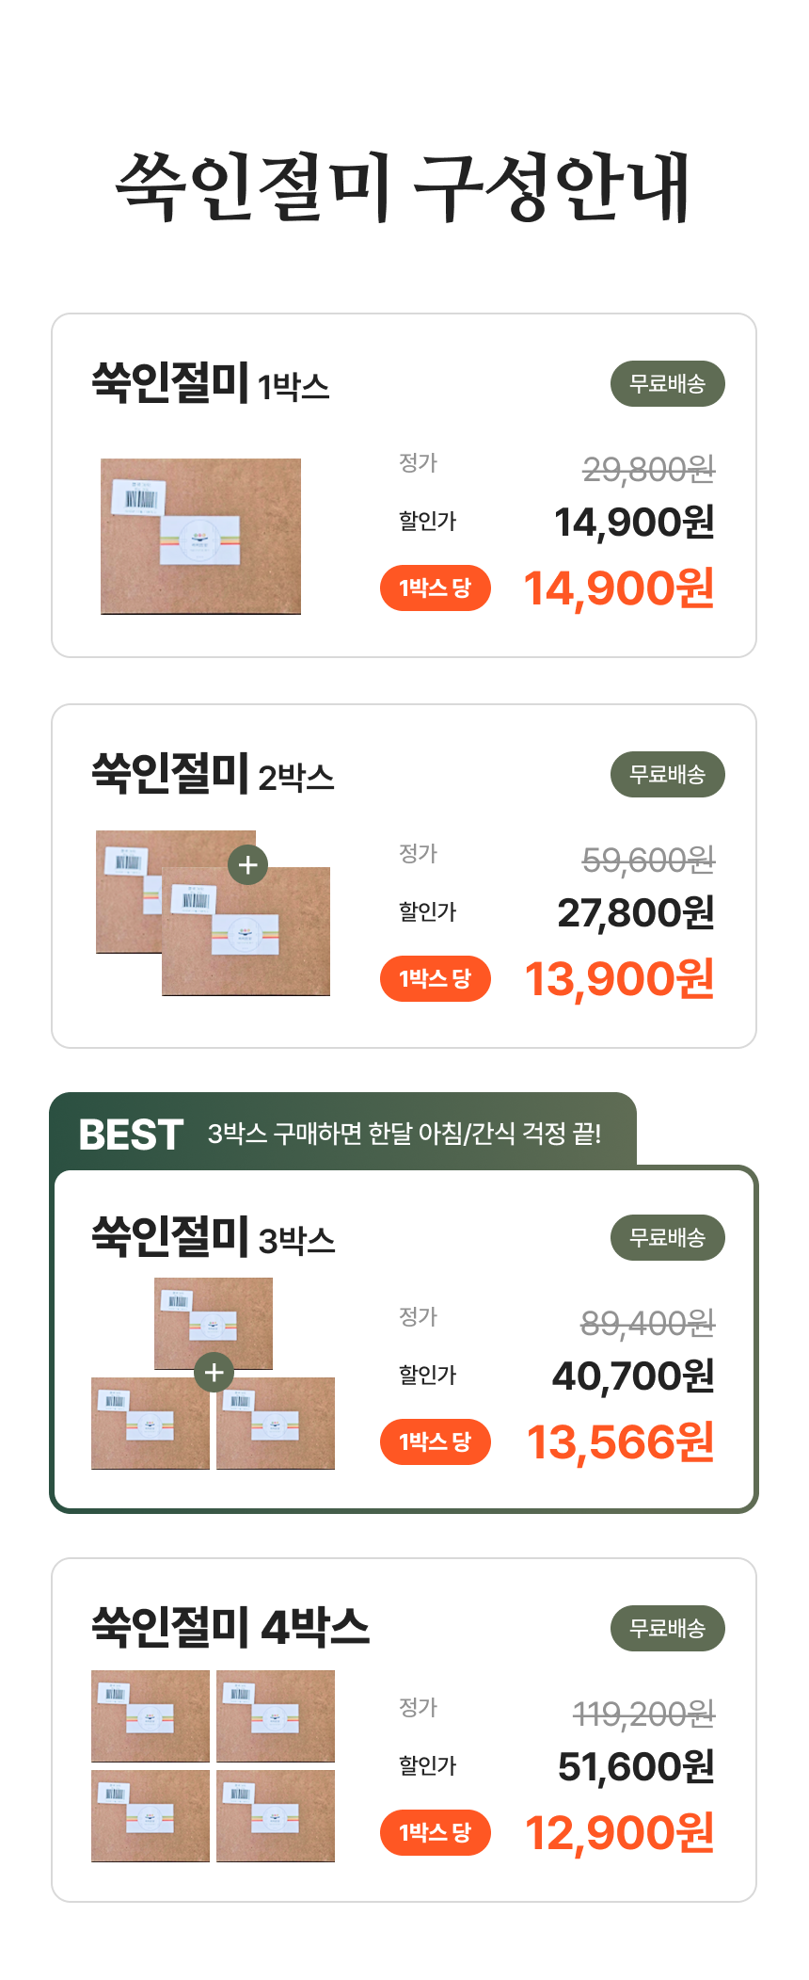Select the single box product thumbnail

pos(201,537)
